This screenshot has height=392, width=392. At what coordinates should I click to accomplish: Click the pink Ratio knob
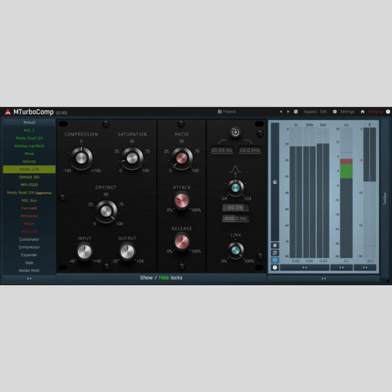[181, 158]
